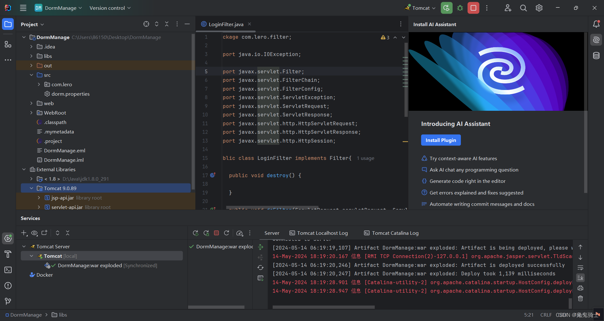The height and width of the screenshot is (321, 604).
Task: Open the Database tool window icon
Action: click(x=596, y=56)
